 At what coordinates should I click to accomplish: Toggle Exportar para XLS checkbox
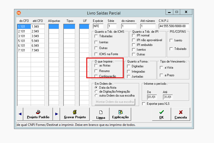pyautogui.click(x=144, y=104)
